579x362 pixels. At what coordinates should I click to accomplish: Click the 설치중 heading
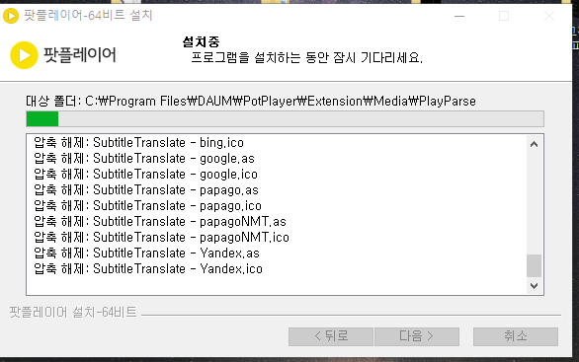click(x=202, y=41)
